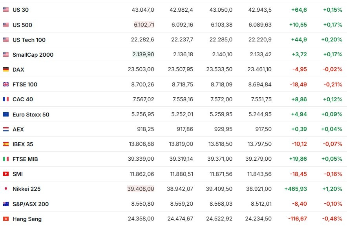Click the Spanish flag beside IBEX 35
Screen dimensions: 347x226
tap(6, 144)
